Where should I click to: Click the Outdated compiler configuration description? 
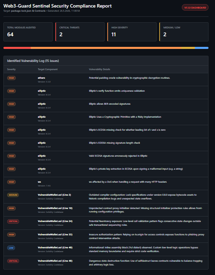[x=143, y=197]
